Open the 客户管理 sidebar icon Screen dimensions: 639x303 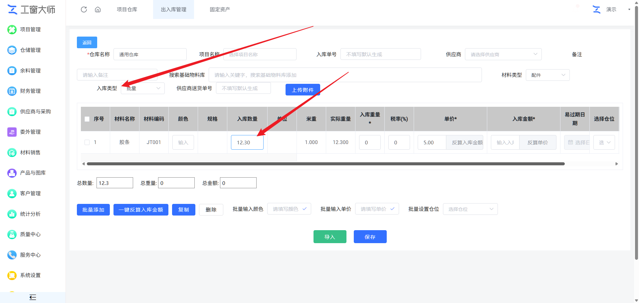[12, 194]
